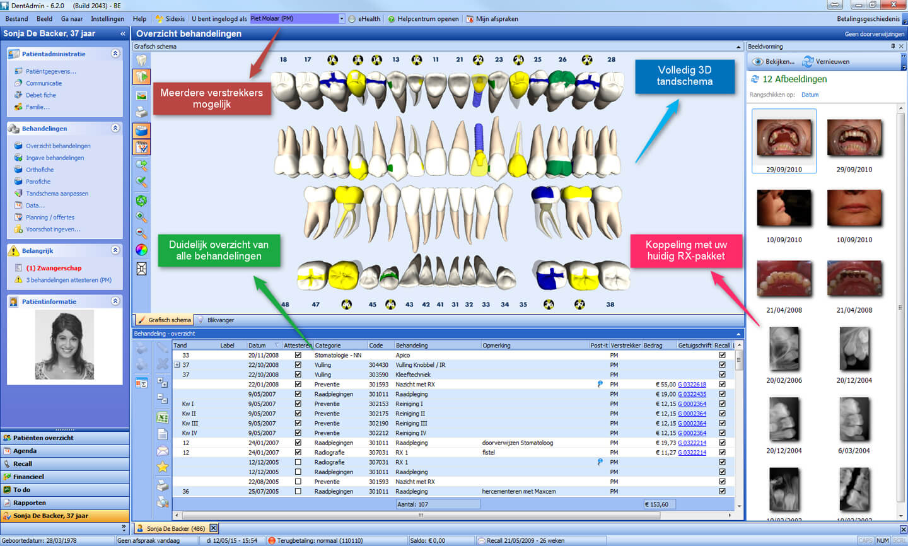Toggle Recall checkbox on Stomatologie row
This screenshot has height=546, width=908.
tap(722, 355)
